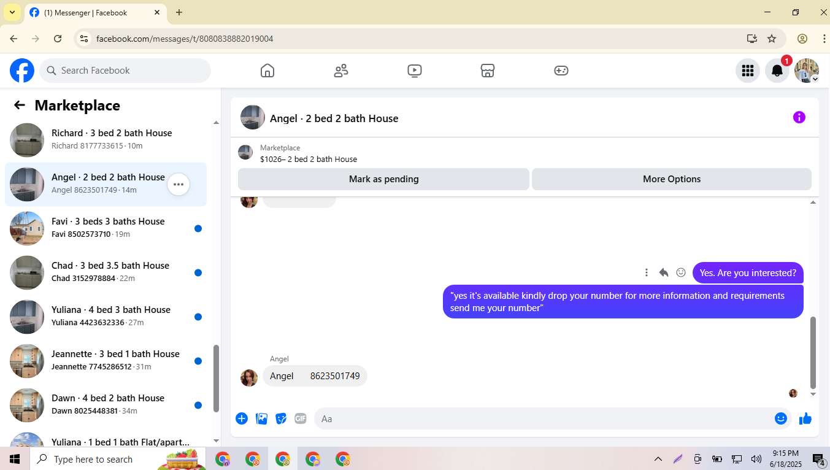Click Mark as pending button
Image resolution: width=830 pixels, height=470 pixels.
(383, 179)
